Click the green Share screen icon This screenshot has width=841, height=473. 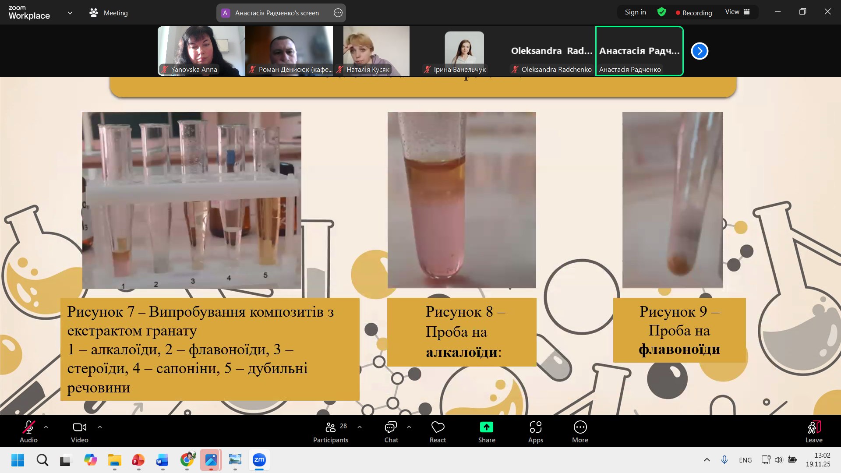[x=486, y=427]
